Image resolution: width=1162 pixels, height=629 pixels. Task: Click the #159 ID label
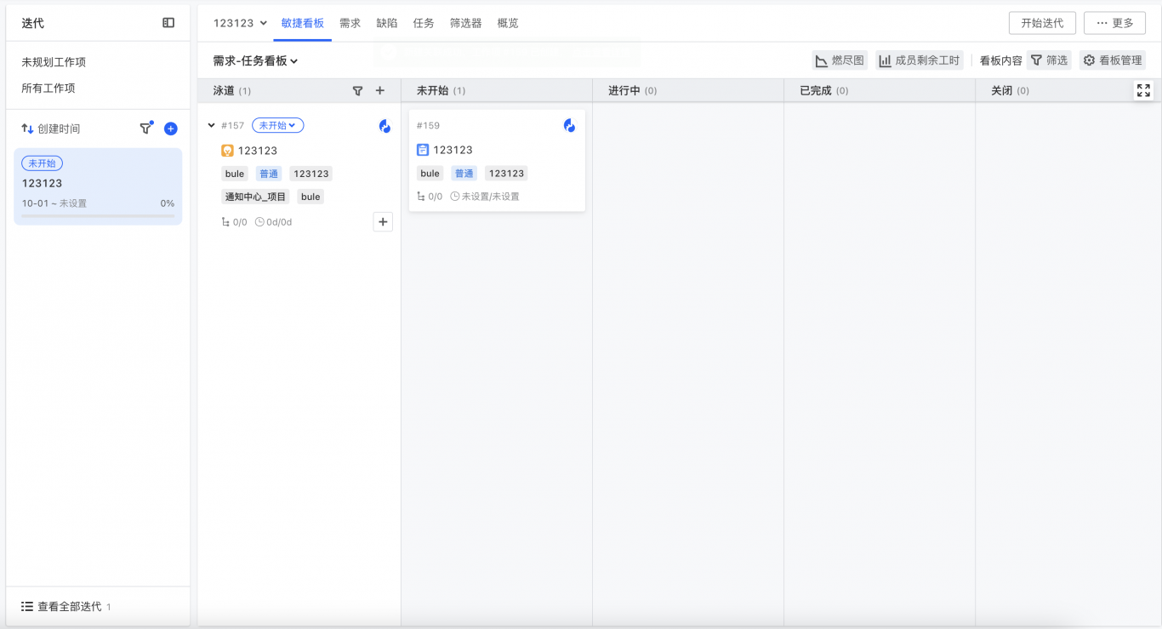tap(428, 126)
